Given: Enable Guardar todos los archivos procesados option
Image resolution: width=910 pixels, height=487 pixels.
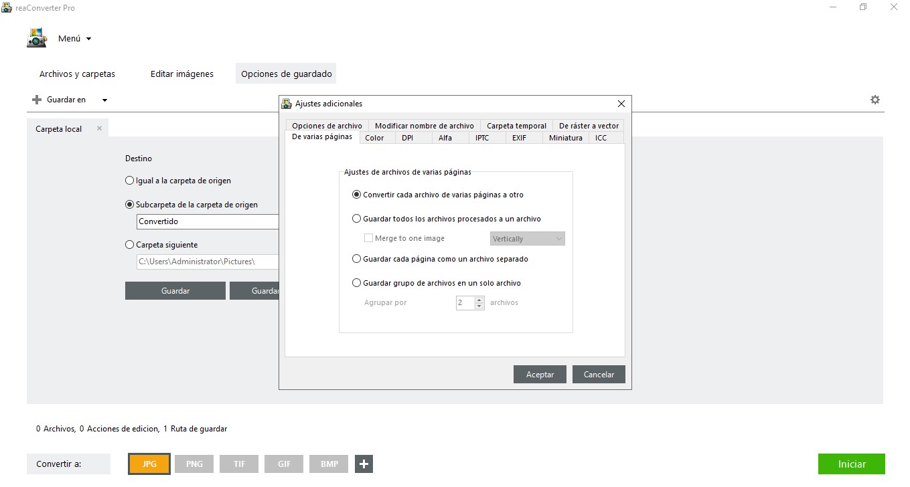Looking at the screenshot, I should (x=356, y=219).
